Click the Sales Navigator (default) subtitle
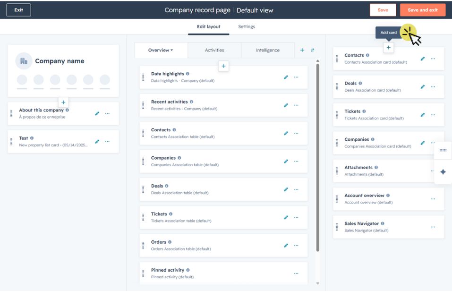452x299 pixels. tap(367, 231)
